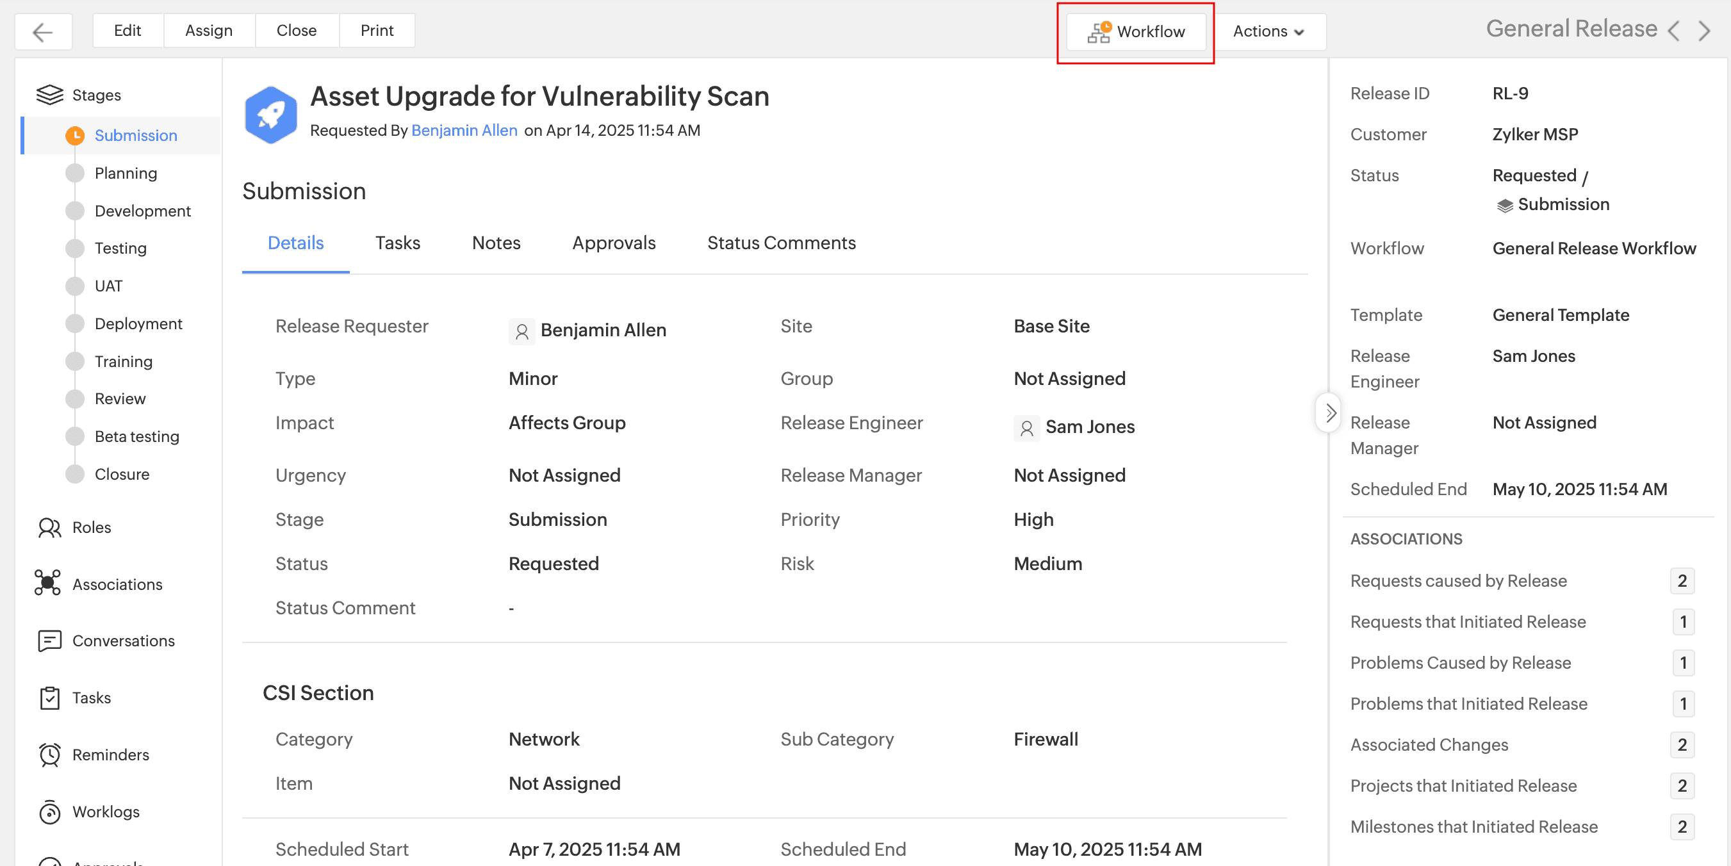
Task: Open Worklogs in the sidebar
Action: point(106,812)
